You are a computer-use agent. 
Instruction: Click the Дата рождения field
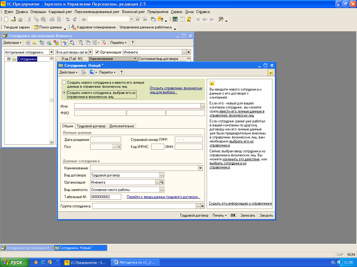pyautogui.click(x=106, y=140)
